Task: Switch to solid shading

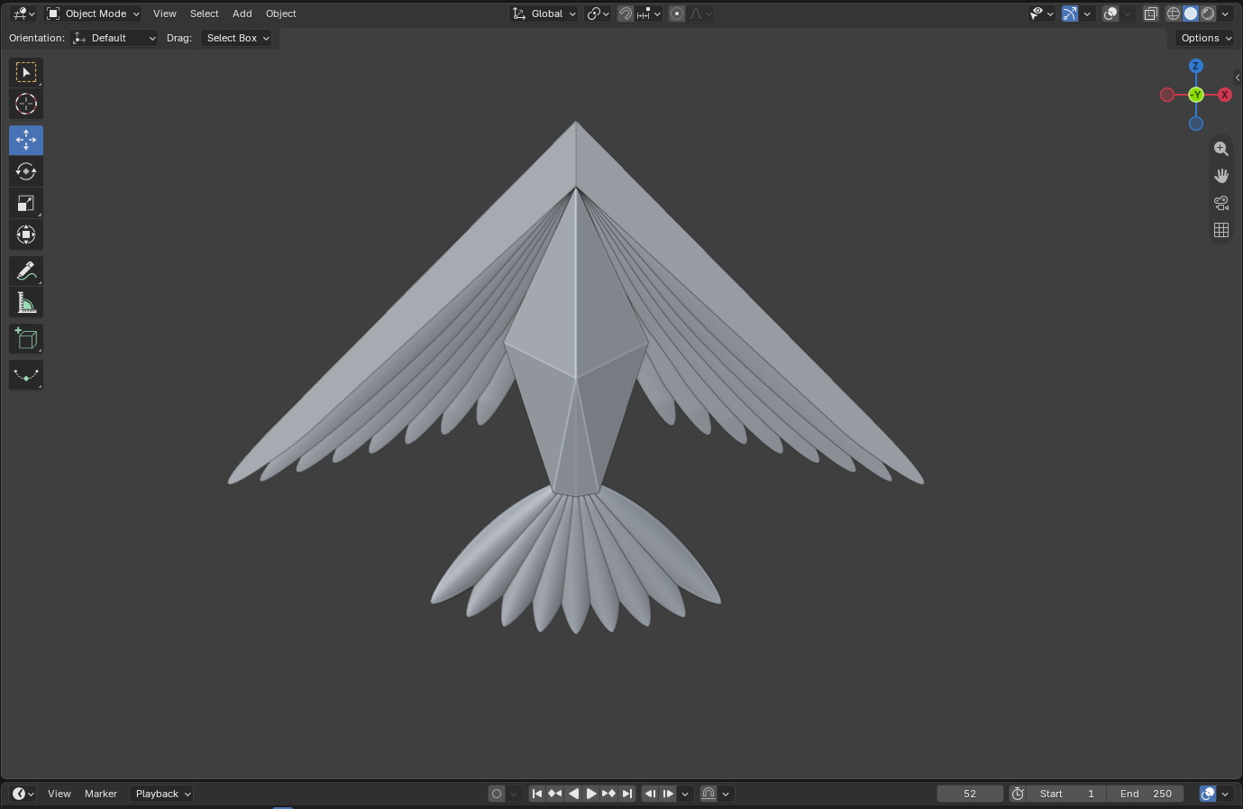Action: click(x=1191, y=14)
